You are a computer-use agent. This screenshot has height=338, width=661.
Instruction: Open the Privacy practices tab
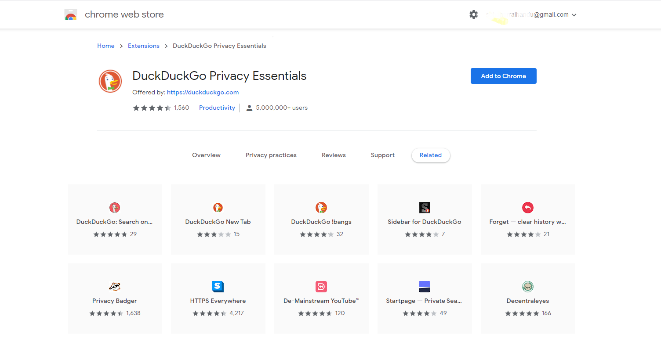click(x=271, y=155)
